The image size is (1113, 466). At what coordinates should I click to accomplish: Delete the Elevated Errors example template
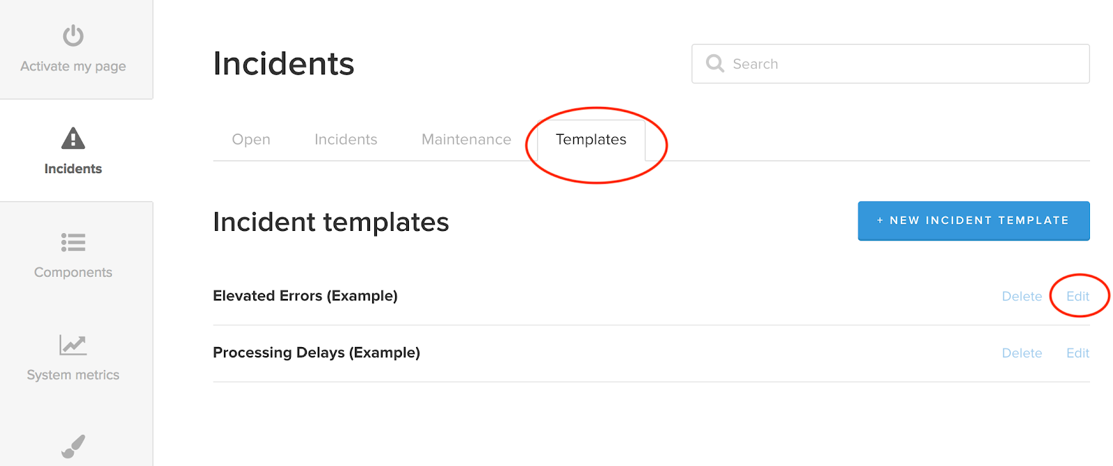(1022, 296)
